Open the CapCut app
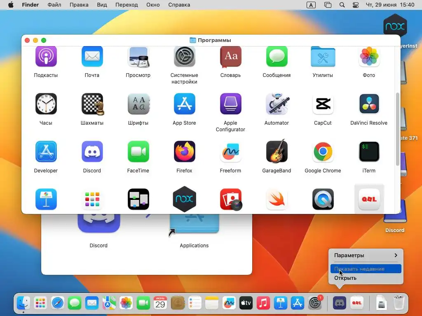The image size is (422, 316). click(x=323, y=104)
